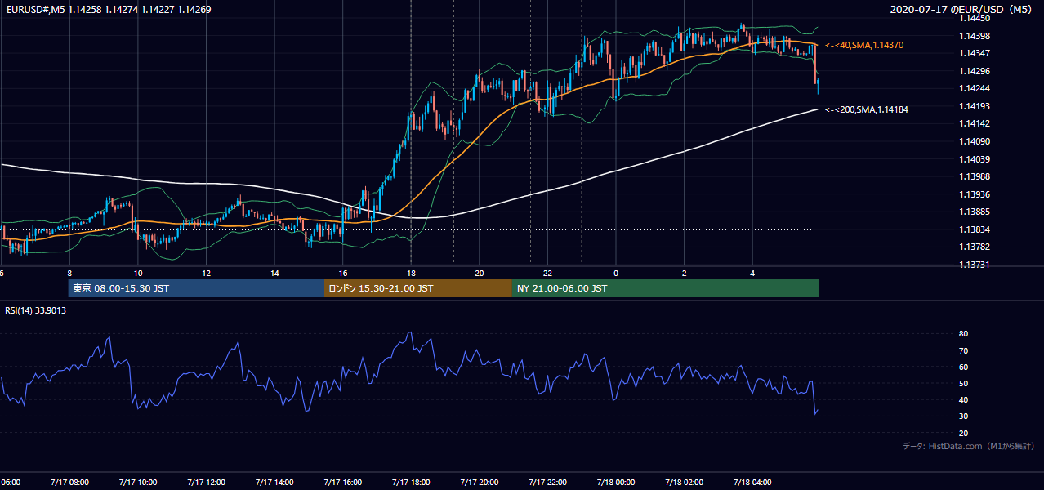Click price axis label 1.13834
Viewport: 1044px width, 490px height.
(975, 229)
